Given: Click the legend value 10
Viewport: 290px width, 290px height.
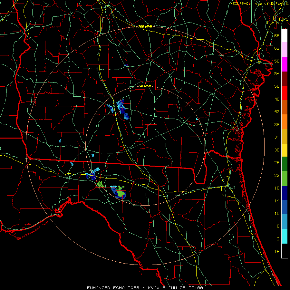Looking at the screenshot, I should point(277,213).
